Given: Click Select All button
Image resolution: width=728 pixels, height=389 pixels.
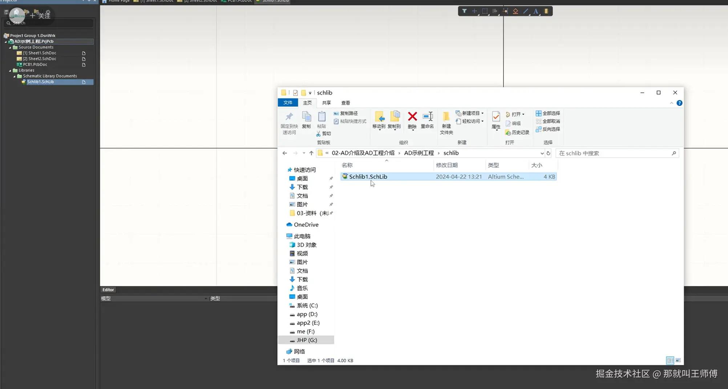Looking at the screenshot, I should pos(548,113).
